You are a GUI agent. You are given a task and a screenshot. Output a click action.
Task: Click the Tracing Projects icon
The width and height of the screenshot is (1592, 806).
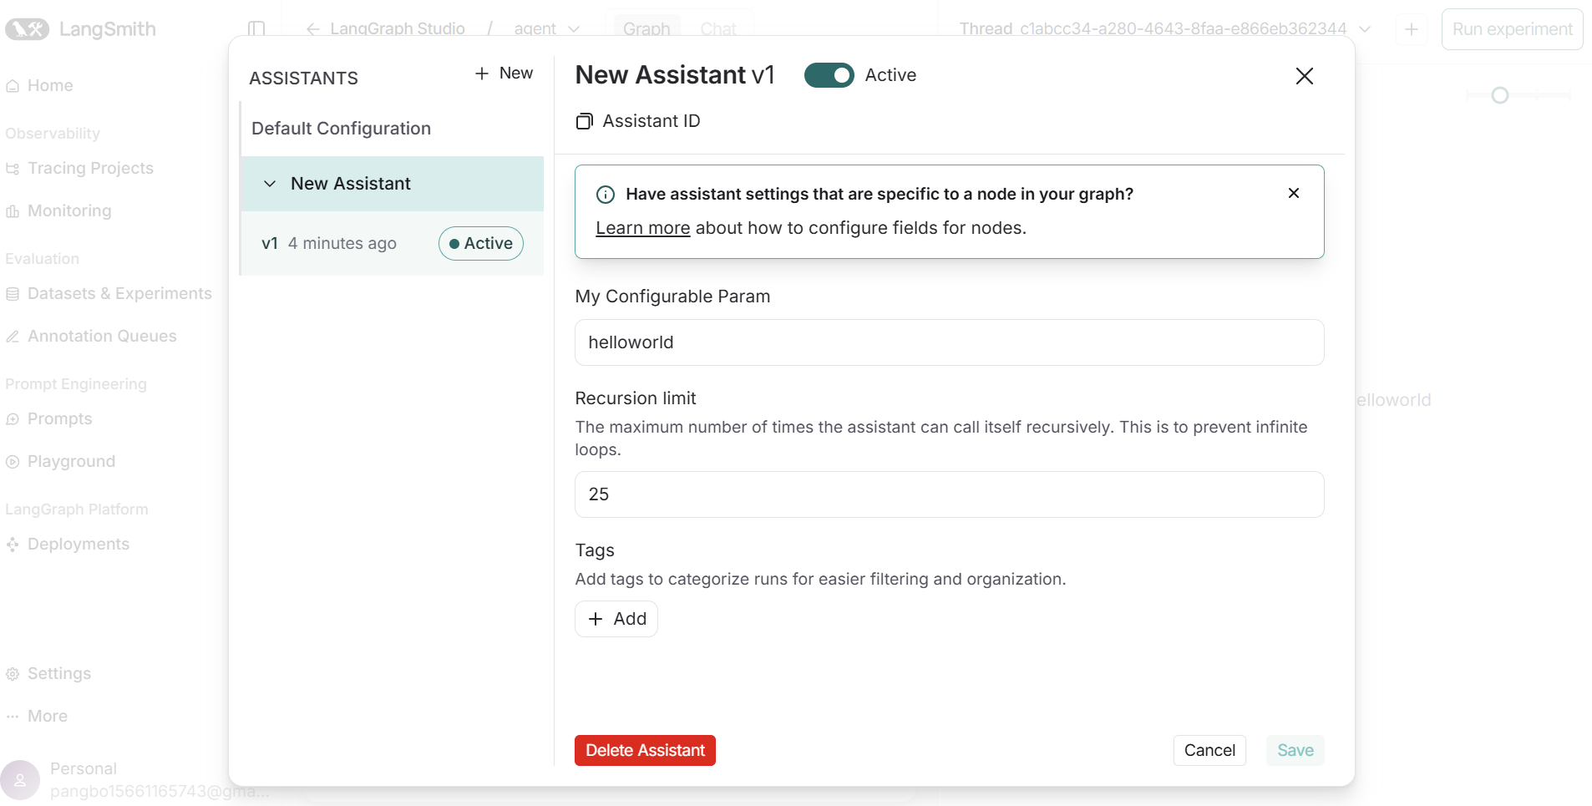click(x=13, y=169)
